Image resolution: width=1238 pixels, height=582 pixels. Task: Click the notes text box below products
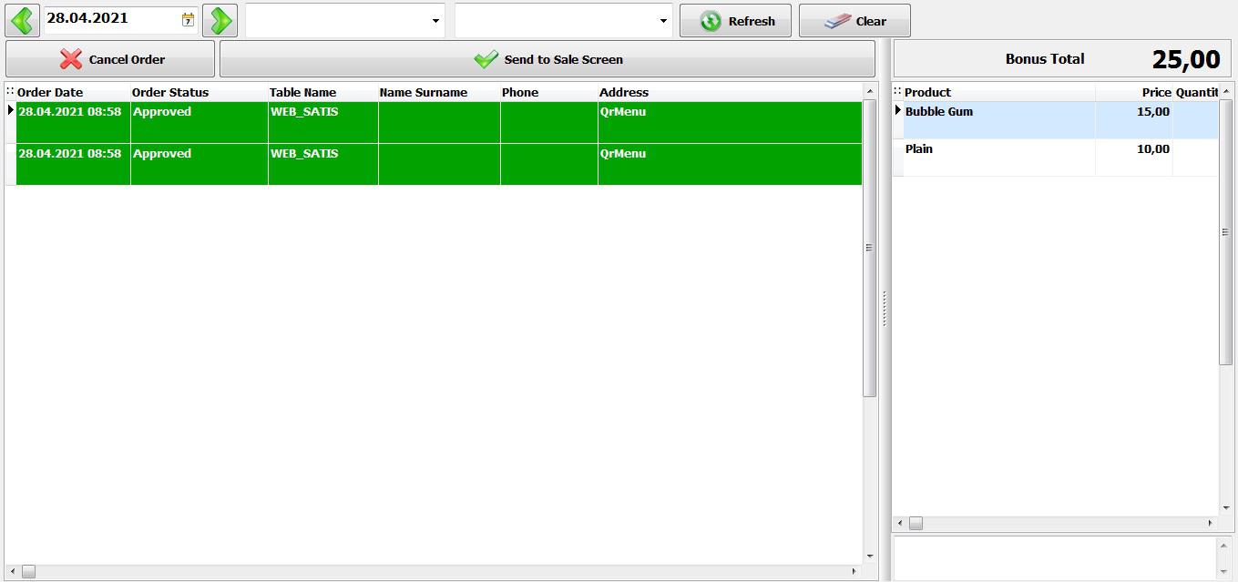point(1055,558)
